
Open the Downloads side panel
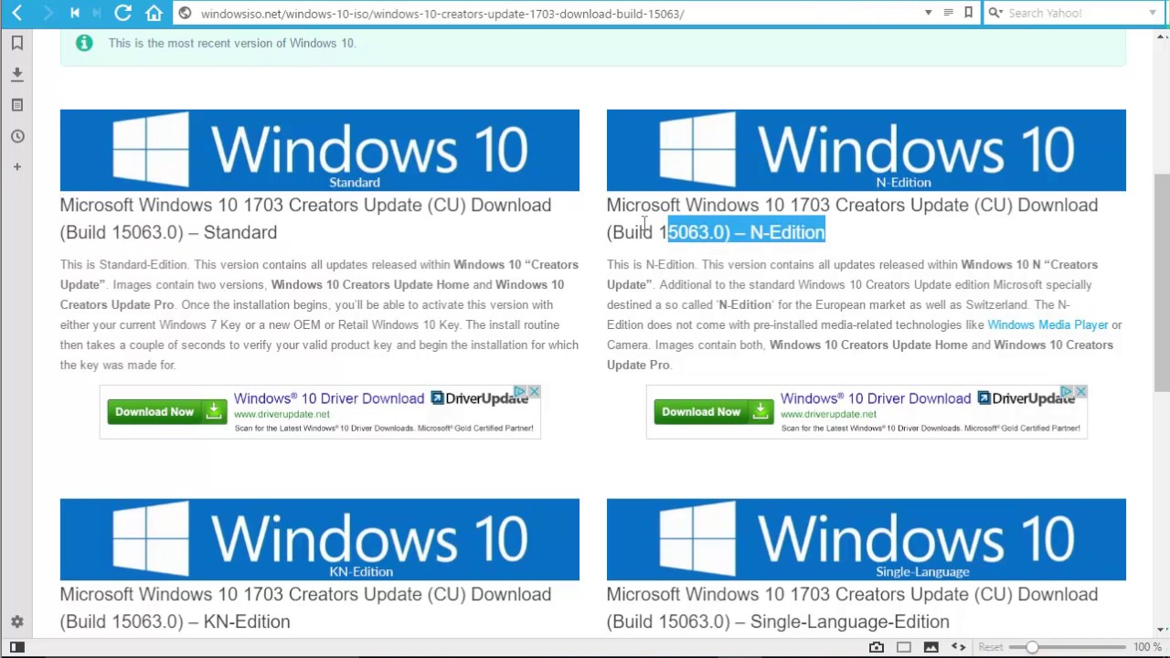pos(17,74)
